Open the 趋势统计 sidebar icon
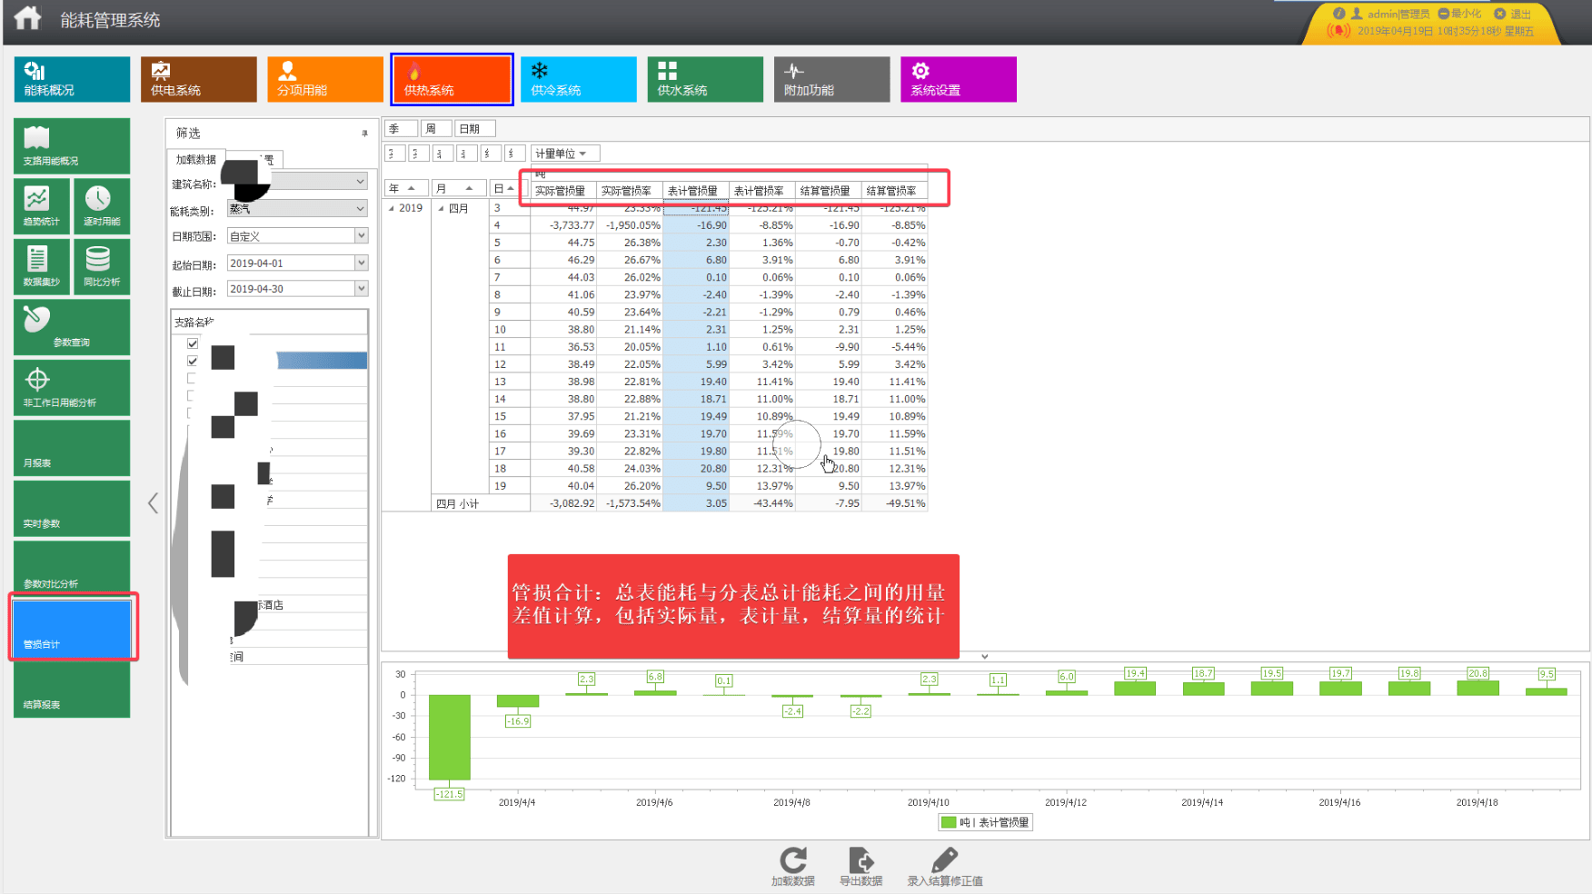The height and width of the screenshot is (894, 1592). click(41, 204)
